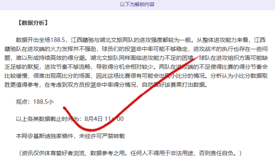Click the '胜更值得参考' last paragraph line
This screenshot has height=160, width=275.
[x=106, y=85]
